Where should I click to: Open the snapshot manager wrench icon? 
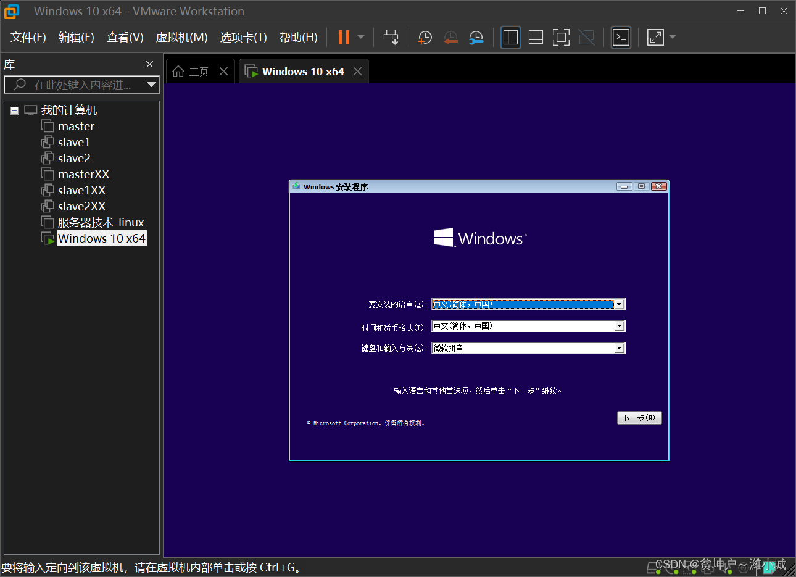tap(476, 37)
